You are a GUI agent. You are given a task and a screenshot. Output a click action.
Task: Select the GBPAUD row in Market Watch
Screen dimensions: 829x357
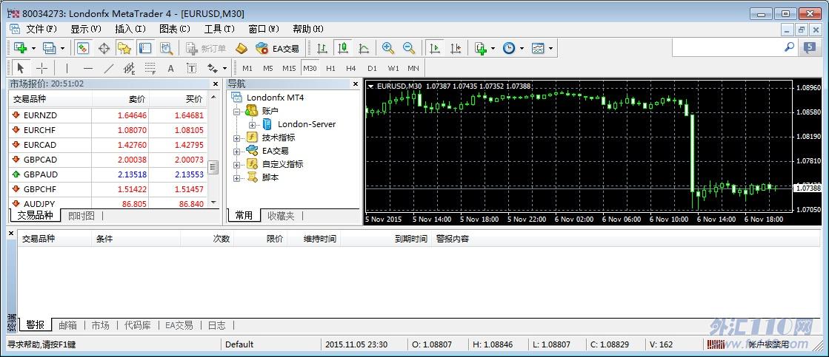[x=108, y=174]
